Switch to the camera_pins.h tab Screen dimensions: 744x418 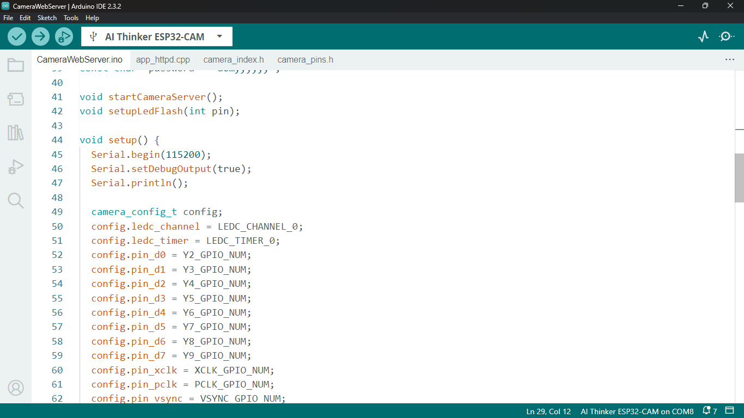[306, 60]
